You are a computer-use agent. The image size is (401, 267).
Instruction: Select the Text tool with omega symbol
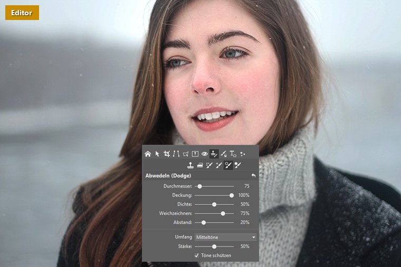tap(233, 154)
